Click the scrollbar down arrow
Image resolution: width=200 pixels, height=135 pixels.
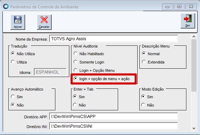(194, 128)
